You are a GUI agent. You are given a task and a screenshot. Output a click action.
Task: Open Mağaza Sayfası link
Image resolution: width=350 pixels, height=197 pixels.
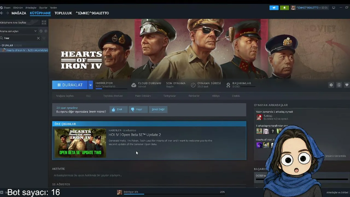(x=65, y=96)
